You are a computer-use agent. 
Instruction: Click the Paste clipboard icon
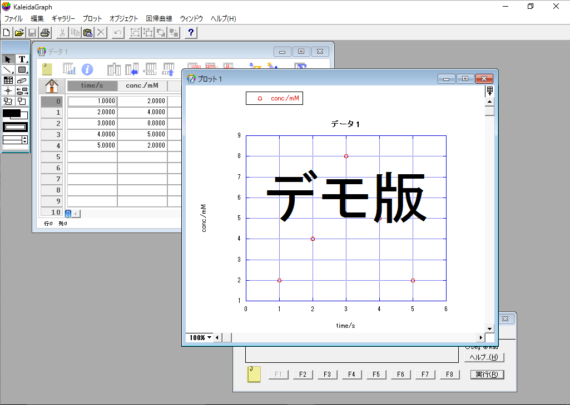point(88,33)
